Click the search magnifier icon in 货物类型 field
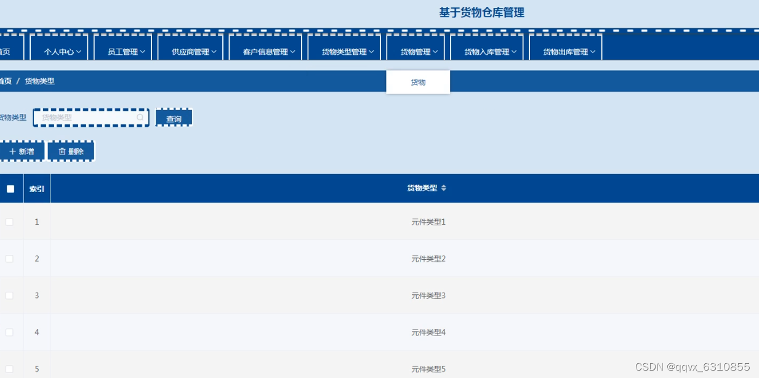 tap(140, 117)
